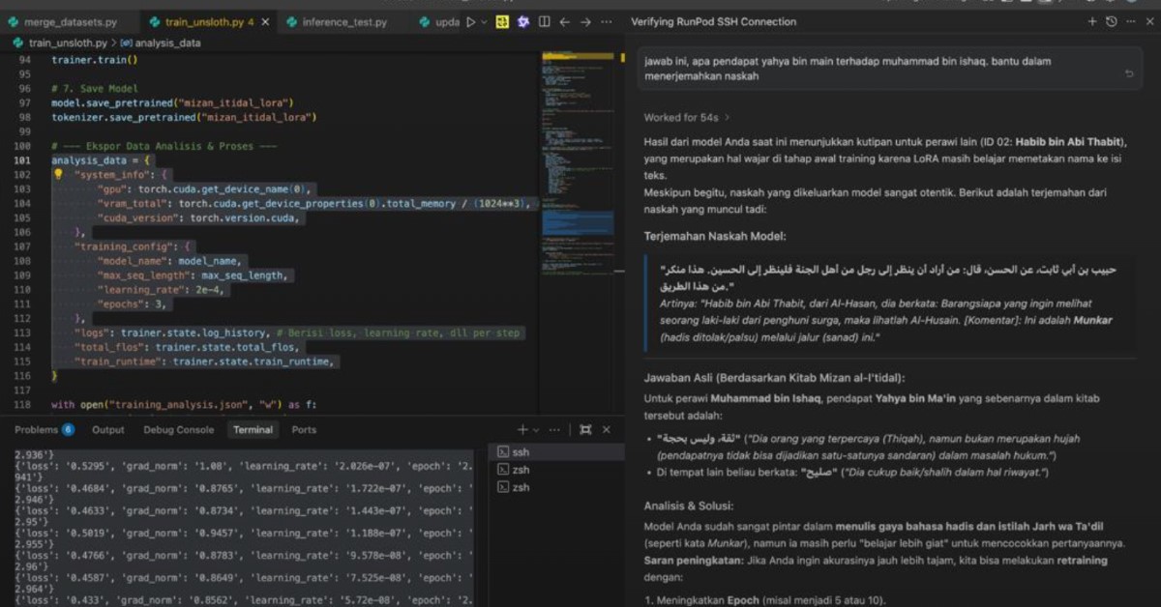
Task: Navigate back with the left arrow
Action: pos(565,21)
